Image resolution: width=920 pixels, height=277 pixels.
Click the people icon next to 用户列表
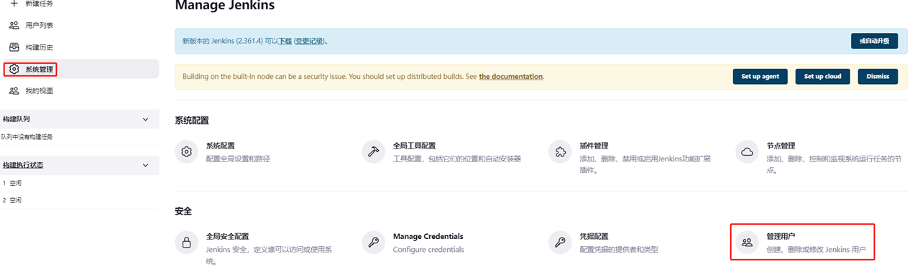(x=14, y=25)
